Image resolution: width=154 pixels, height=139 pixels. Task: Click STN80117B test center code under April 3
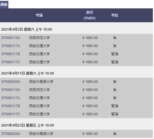coord(11,54)
